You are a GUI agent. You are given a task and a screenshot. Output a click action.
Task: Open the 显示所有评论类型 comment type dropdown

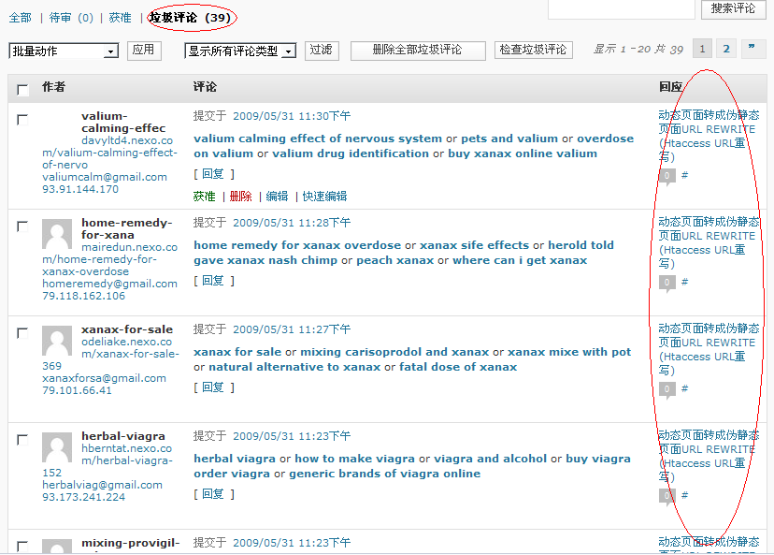pyautogui.click(x=240, y=51)
